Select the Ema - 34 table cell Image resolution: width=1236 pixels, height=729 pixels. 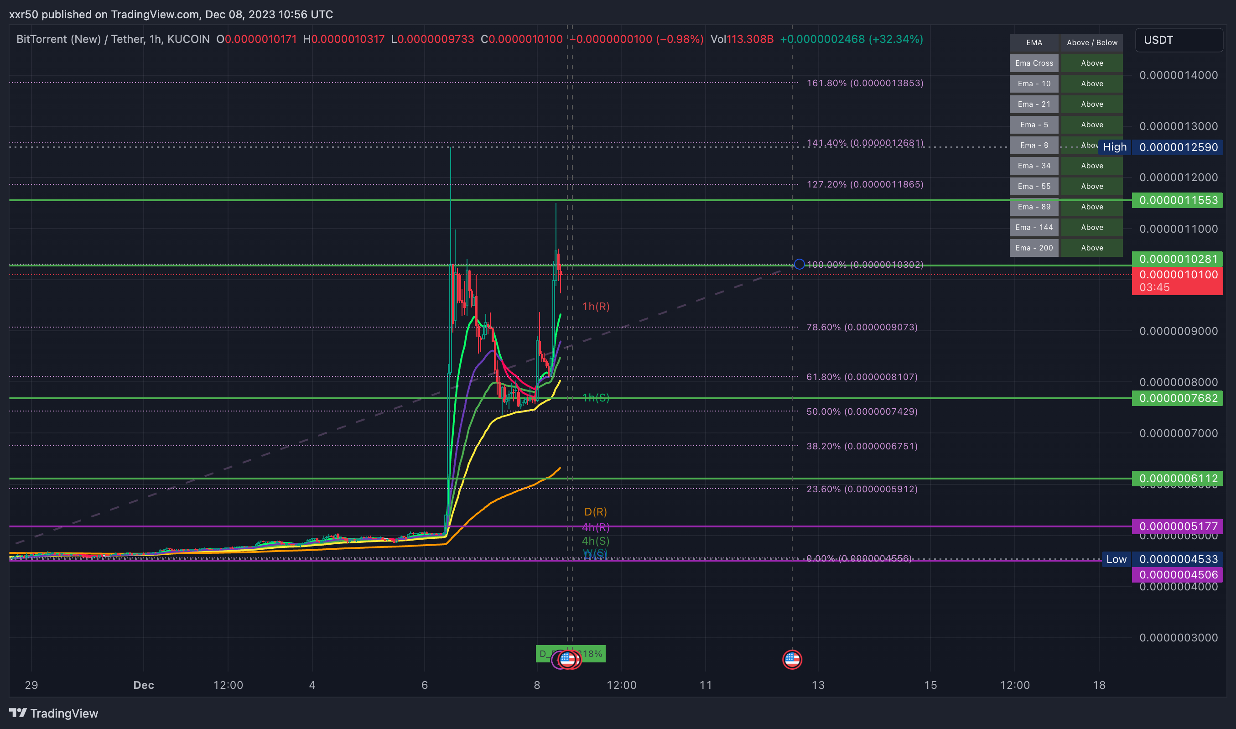pyautogui.click(x=1033, y=166)
